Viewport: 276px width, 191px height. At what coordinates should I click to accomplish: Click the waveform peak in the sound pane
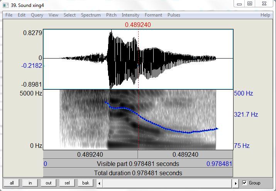click(x=111, y=32)
